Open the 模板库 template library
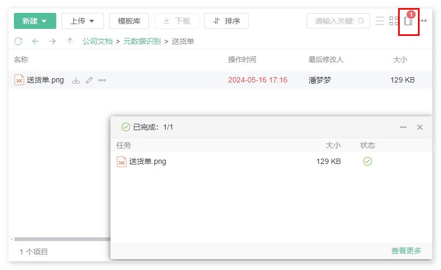The width and height of the screenshot is (441, 270). point(129,21)
